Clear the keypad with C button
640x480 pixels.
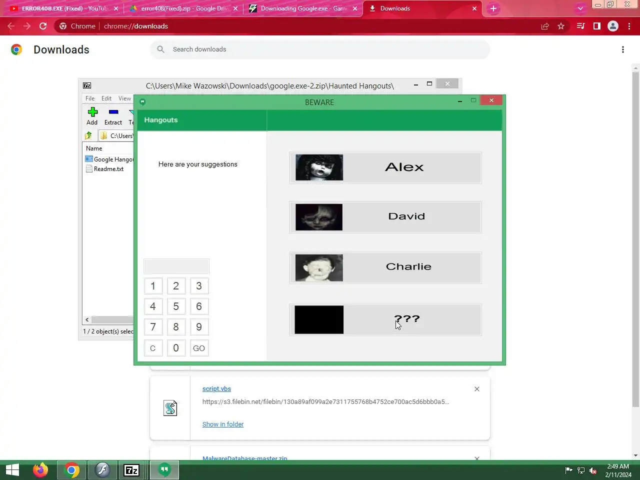[153, 348]
